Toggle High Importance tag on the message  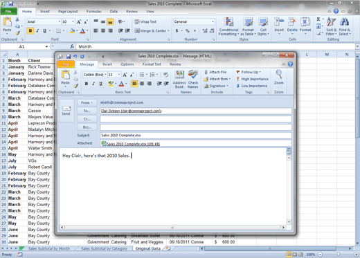252,79
